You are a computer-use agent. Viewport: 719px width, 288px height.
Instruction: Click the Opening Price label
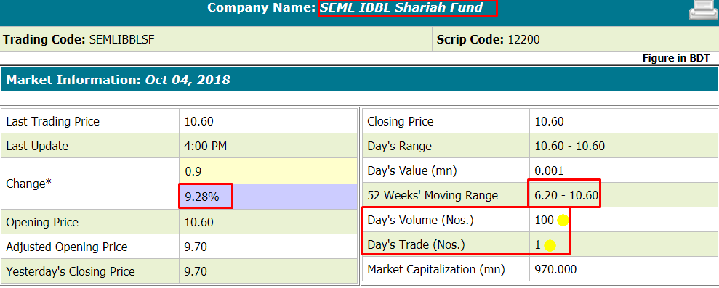(42, 223)
